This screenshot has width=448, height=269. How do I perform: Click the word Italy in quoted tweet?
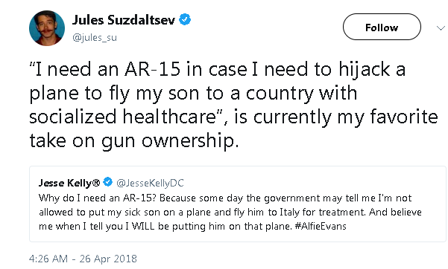point(289,212)
